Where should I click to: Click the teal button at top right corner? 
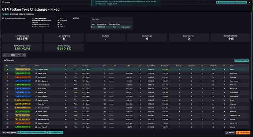pyautogui.click(x=231, y=3)
